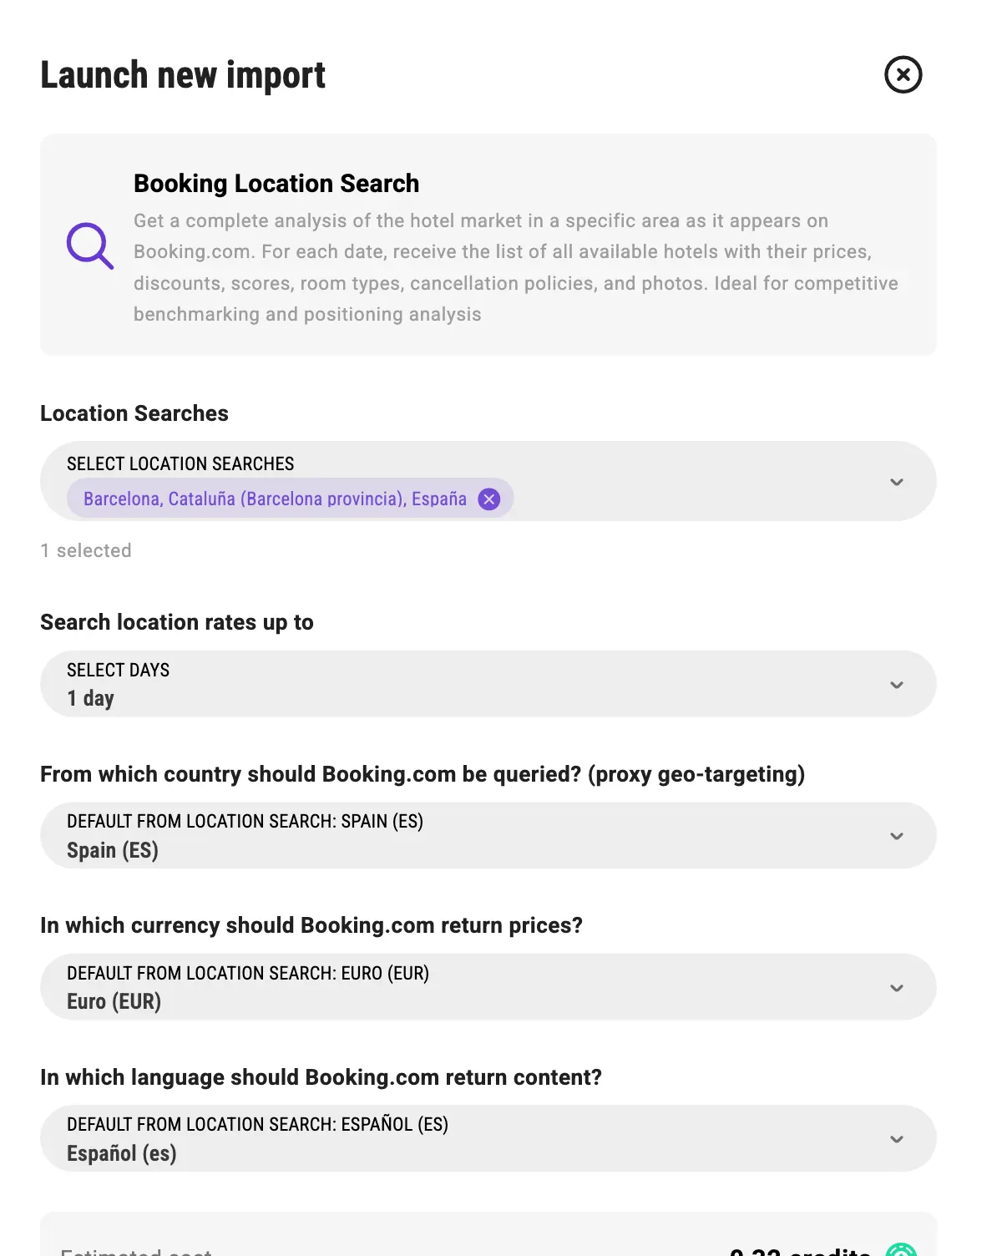1002x1256 pixels.
Task: Click chevron arrow on Español (es) field
Action: click(897, 1139)
